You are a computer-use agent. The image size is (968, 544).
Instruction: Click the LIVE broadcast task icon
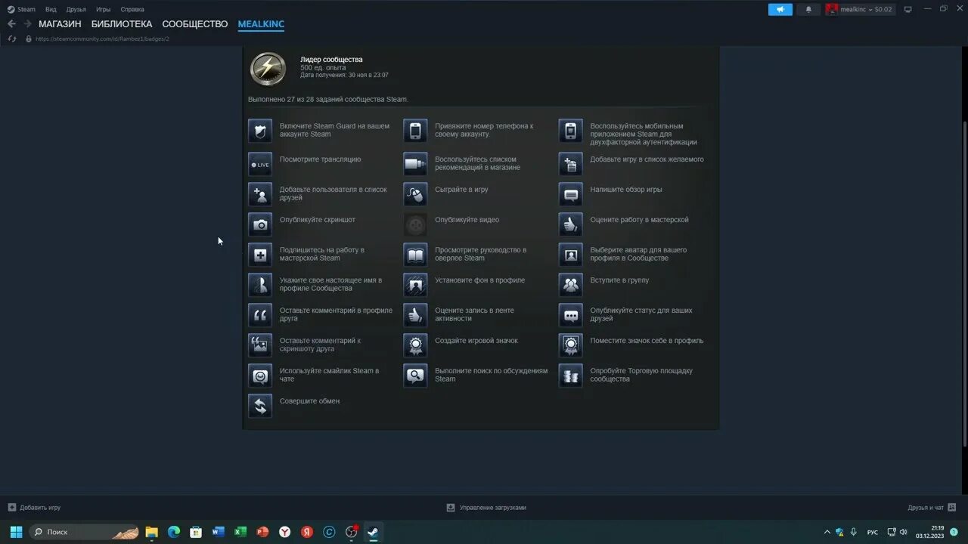click(x=260, y=164)
